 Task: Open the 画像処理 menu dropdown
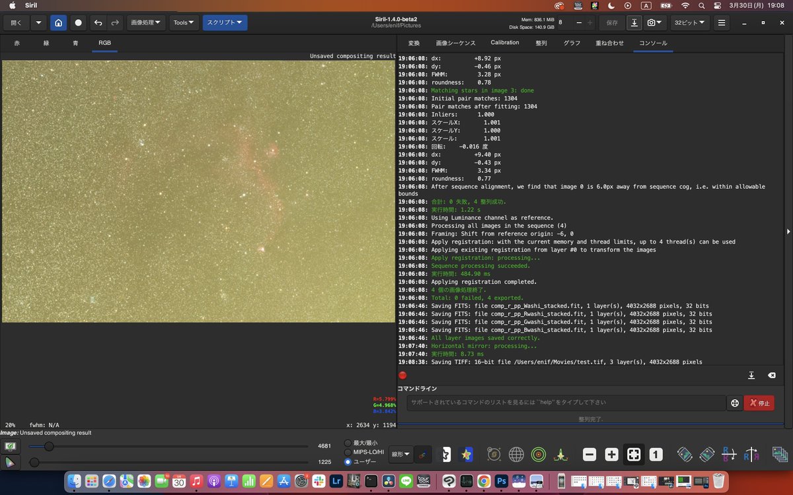coord(146,22)
